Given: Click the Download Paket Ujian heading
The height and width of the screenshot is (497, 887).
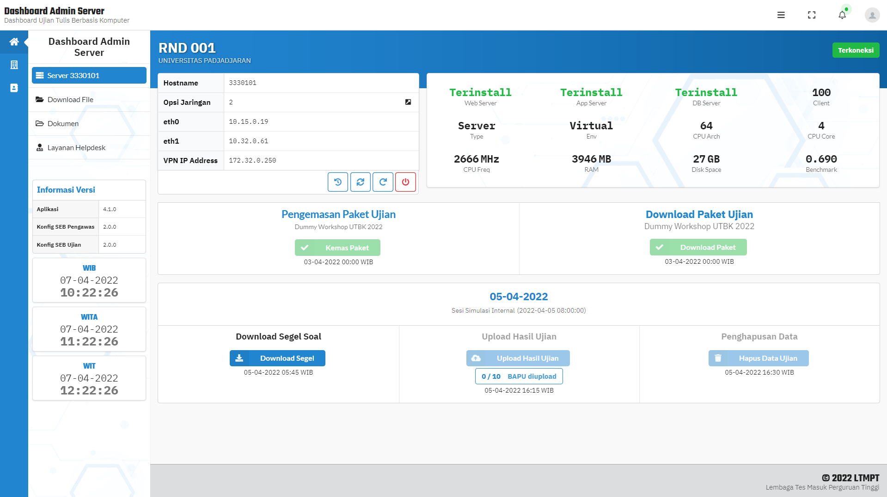Looking at the screenshot, I should click(x=699, y=214).
